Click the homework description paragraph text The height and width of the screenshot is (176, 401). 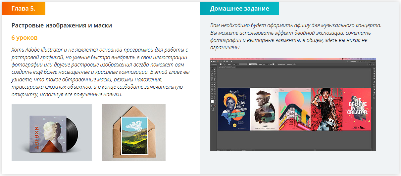(296, 36)
